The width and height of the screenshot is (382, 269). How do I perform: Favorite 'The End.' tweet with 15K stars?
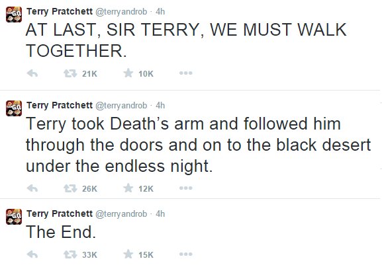pyautogui.click(x=128, y=254)
